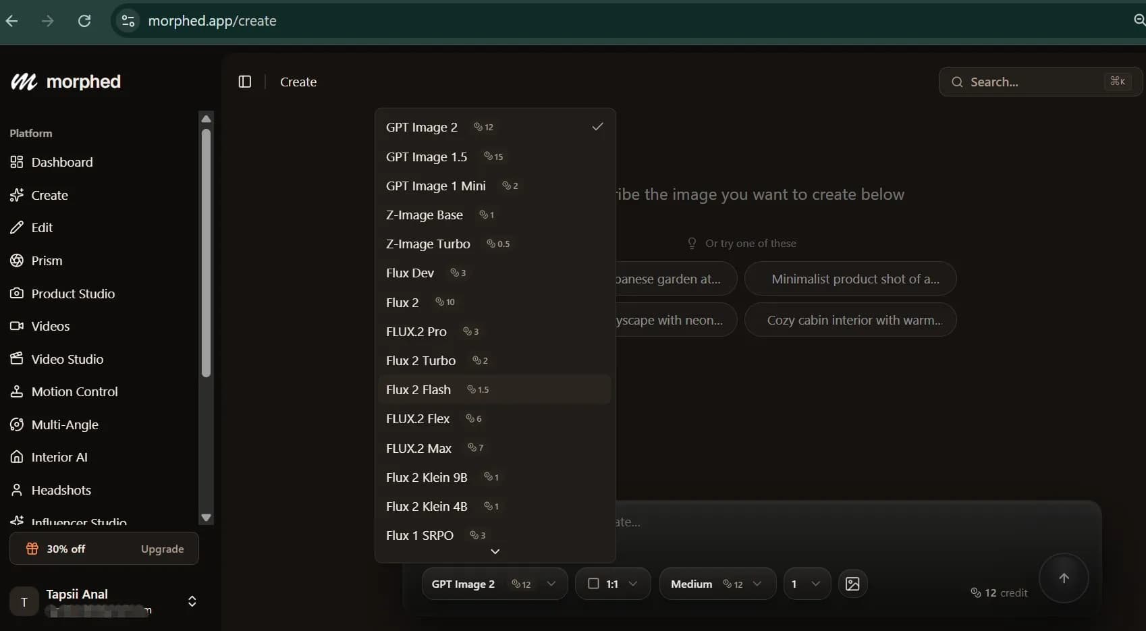Select FLUX.2 Max model
The height and width of the screenshot is (631, 1146).
click(495, 448)
